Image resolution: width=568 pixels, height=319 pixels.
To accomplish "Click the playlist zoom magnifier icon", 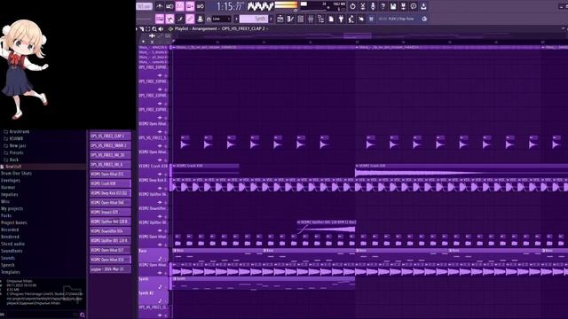I will tap(154, 29).
